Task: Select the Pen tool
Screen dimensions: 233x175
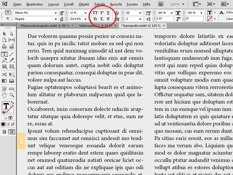Action: point(4,60)
